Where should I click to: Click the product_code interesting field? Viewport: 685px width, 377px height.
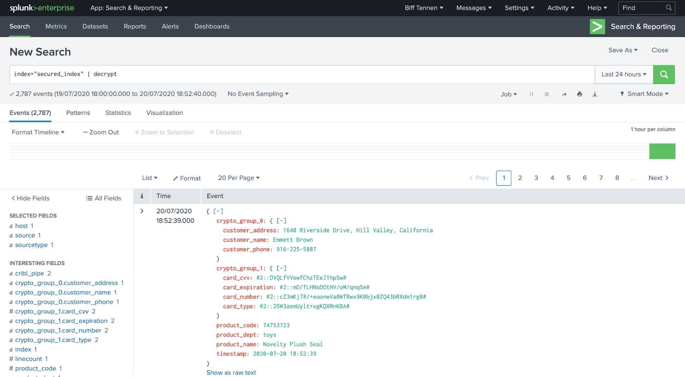[x=35, y=368]
